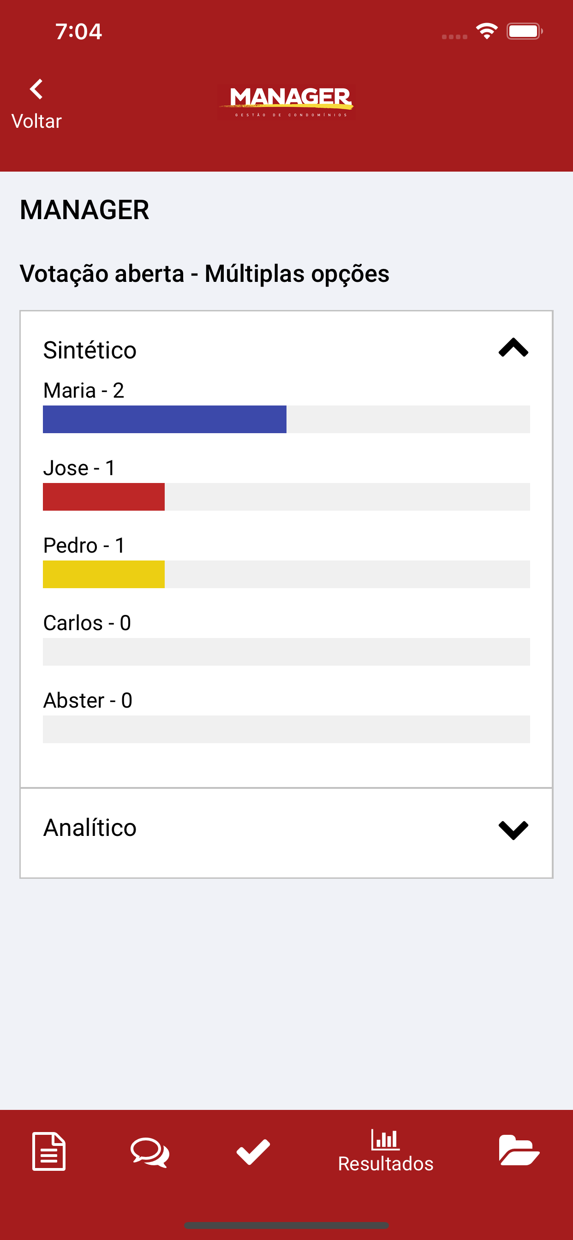Click the blue Maria vote bar
The width and height of the screenshot is (573, 1240).
pyautogui.click(x=165, y=419)
